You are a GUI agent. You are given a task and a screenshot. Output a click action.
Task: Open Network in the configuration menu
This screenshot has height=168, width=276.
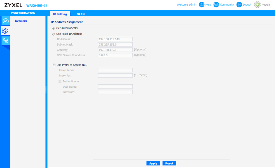[x=21, y=21]
